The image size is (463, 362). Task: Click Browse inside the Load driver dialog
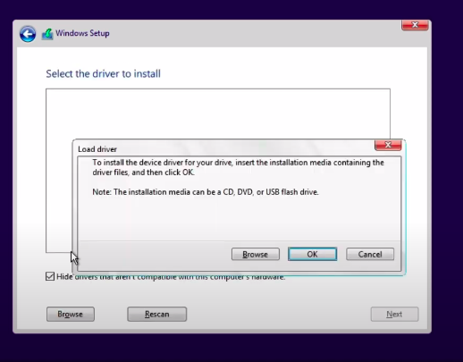256,254
